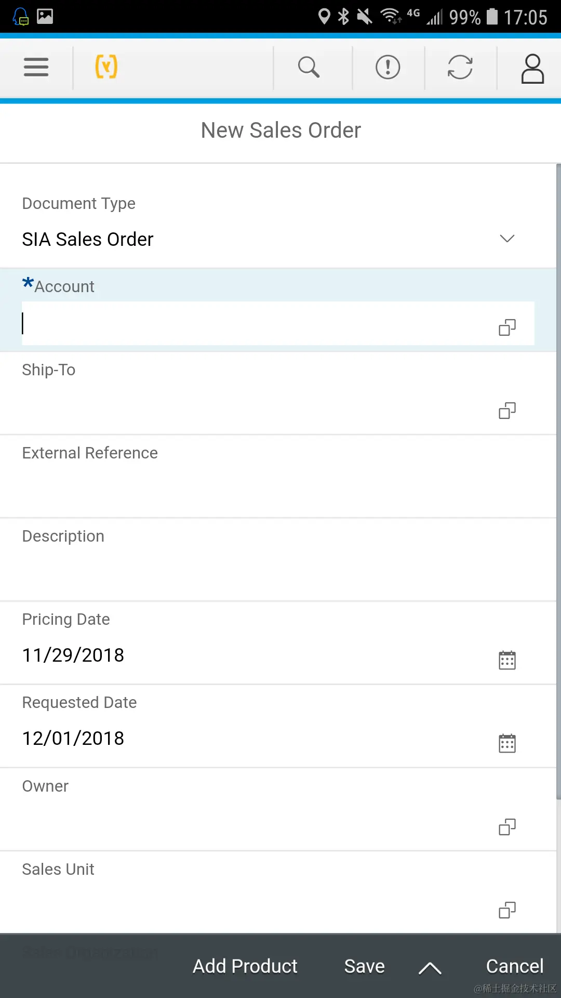Open the alert notifications icon
The image size is (561, 998).
388,67
